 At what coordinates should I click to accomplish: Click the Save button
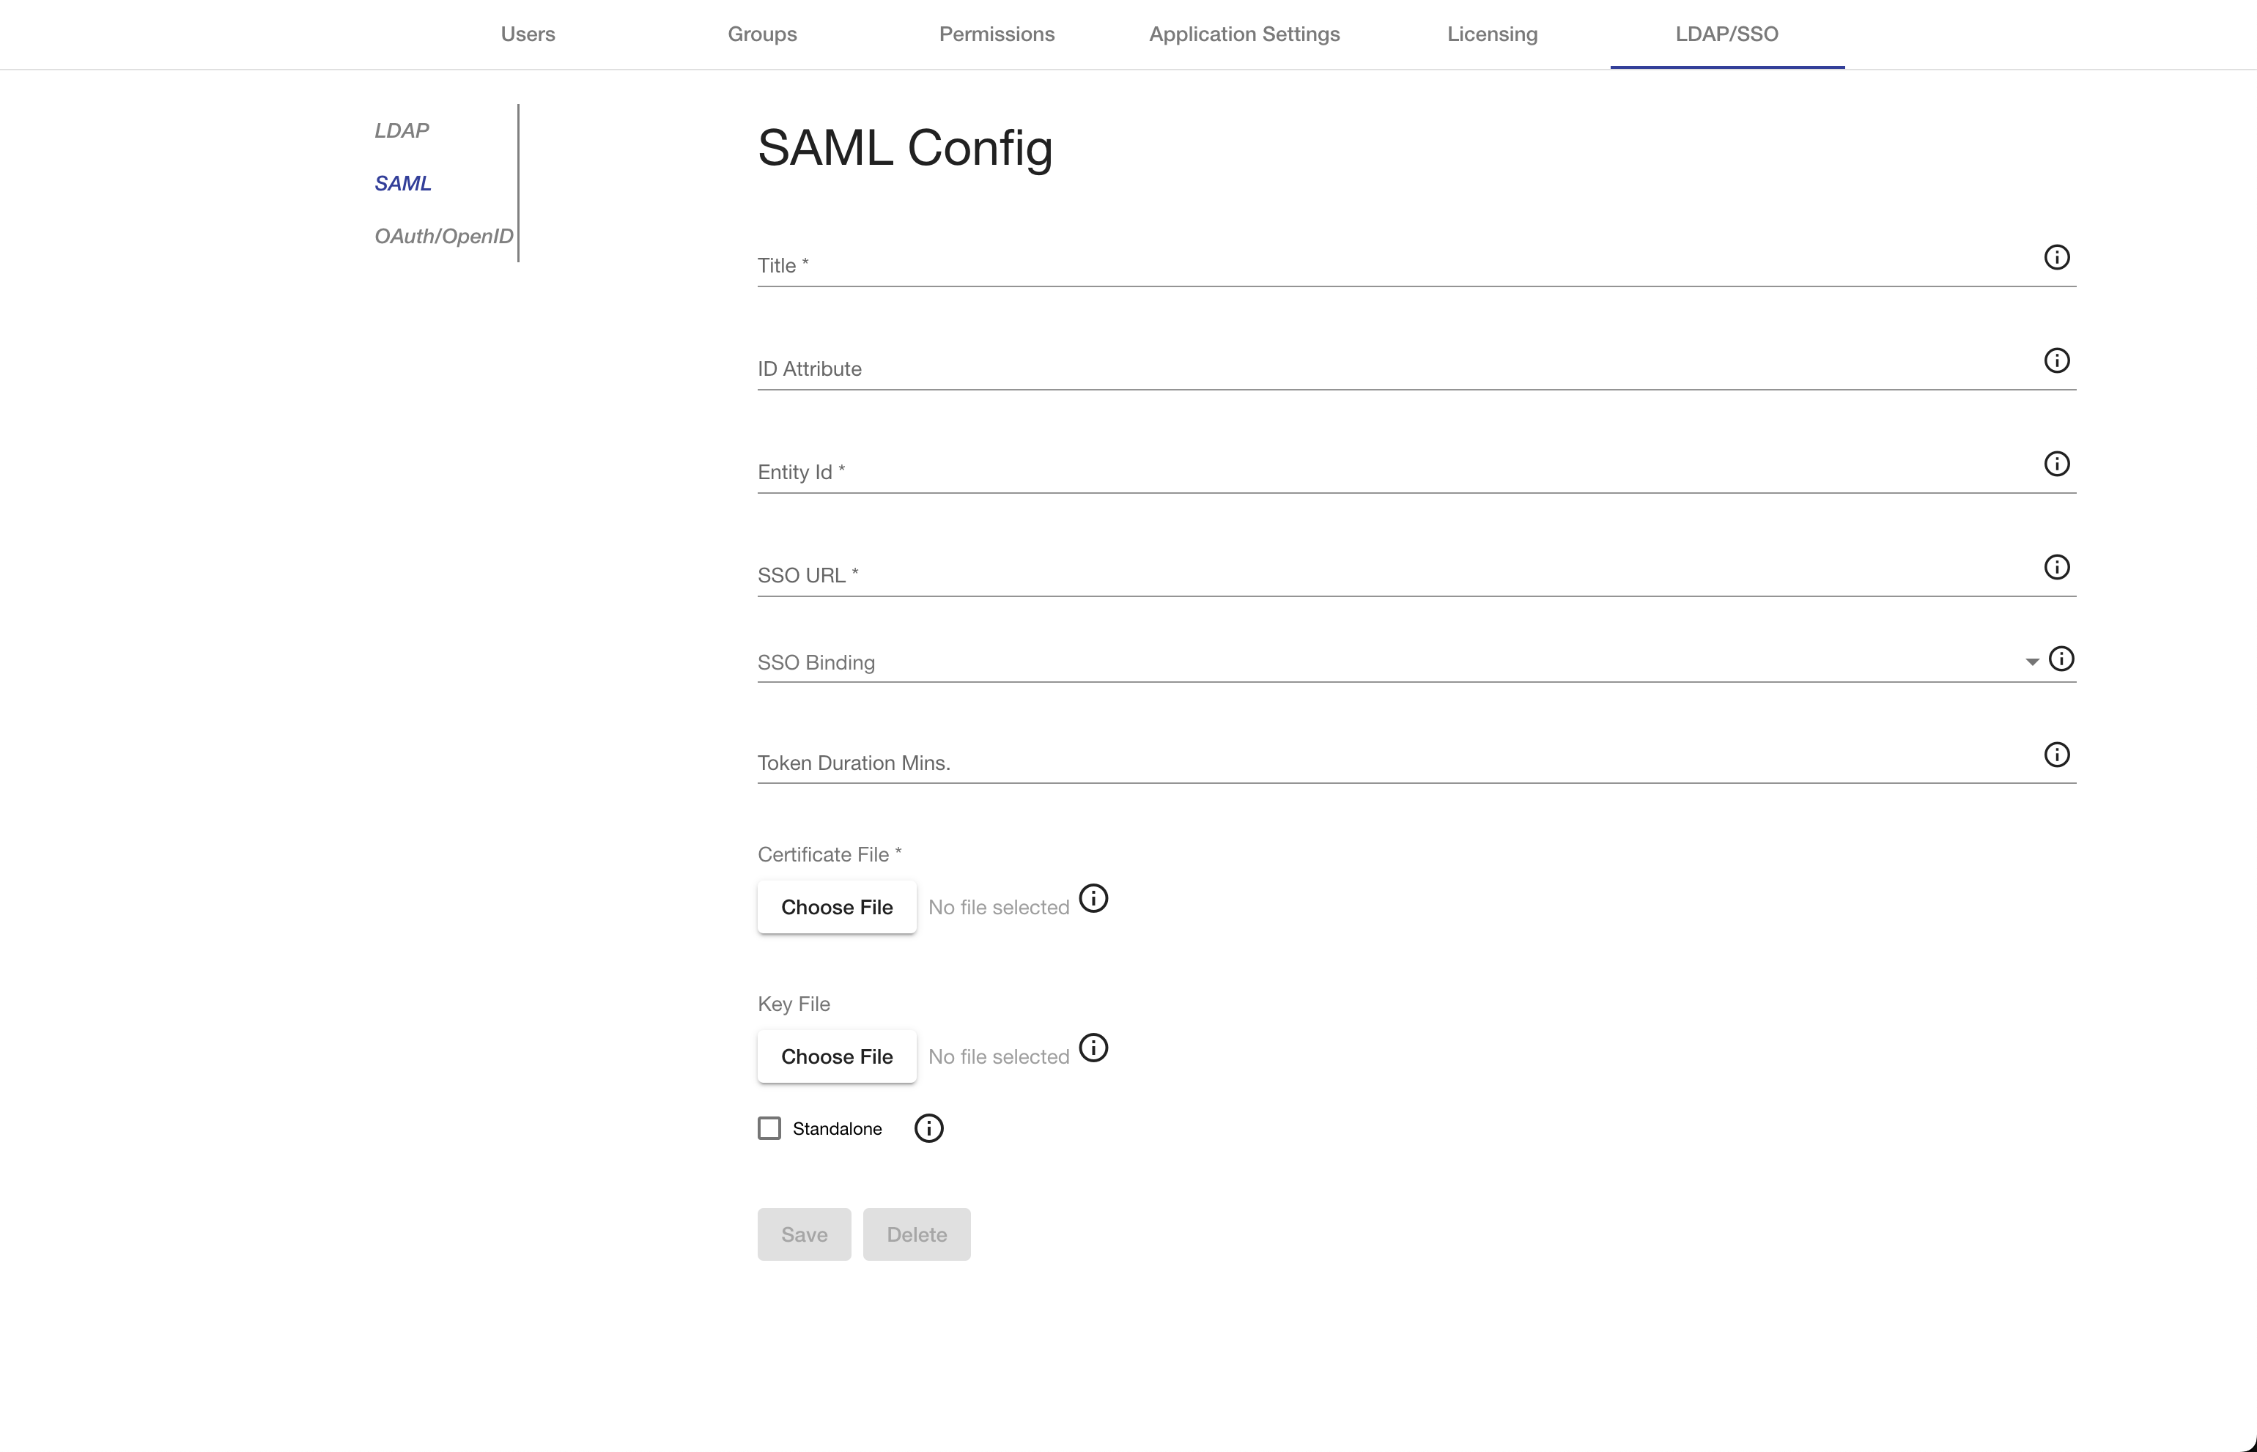[804, 1234]
